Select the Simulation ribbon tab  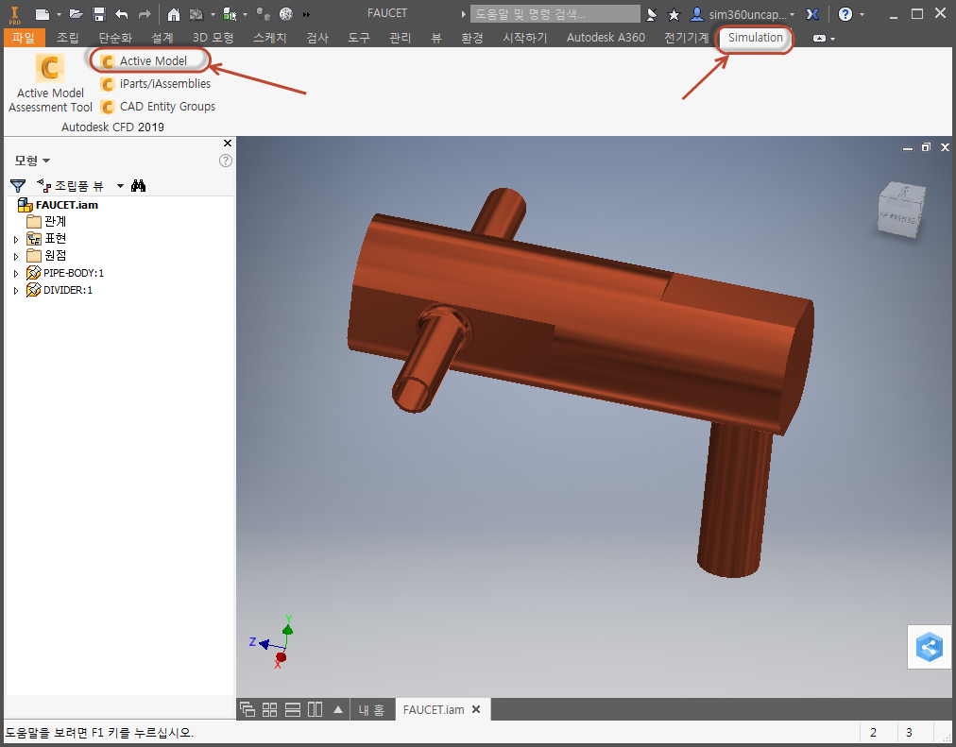pyautogui.click(x=755, y=38)
